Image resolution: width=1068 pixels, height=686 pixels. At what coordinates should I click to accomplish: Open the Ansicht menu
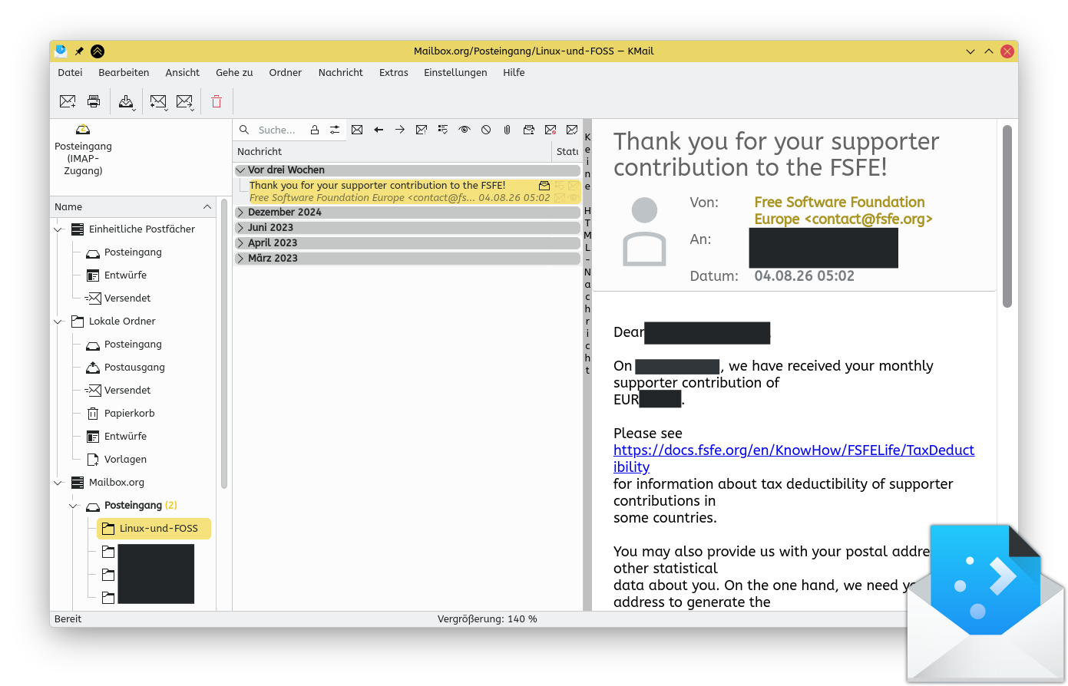click(183, 73)
